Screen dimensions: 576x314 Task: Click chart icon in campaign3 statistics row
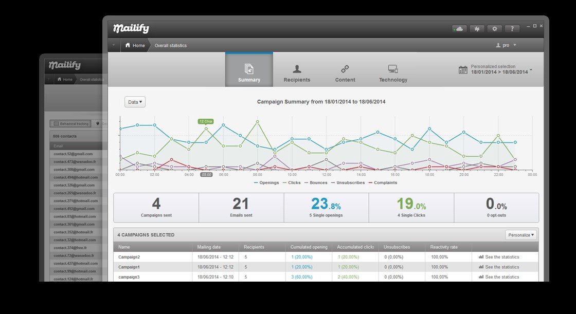pos(481,277)
